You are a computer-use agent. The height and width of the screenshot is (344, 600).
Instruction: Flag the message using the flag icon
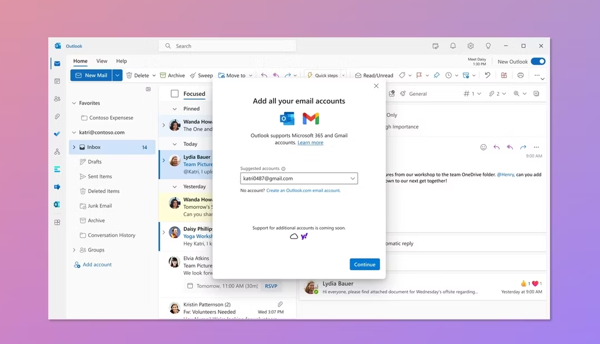(418, 75)
